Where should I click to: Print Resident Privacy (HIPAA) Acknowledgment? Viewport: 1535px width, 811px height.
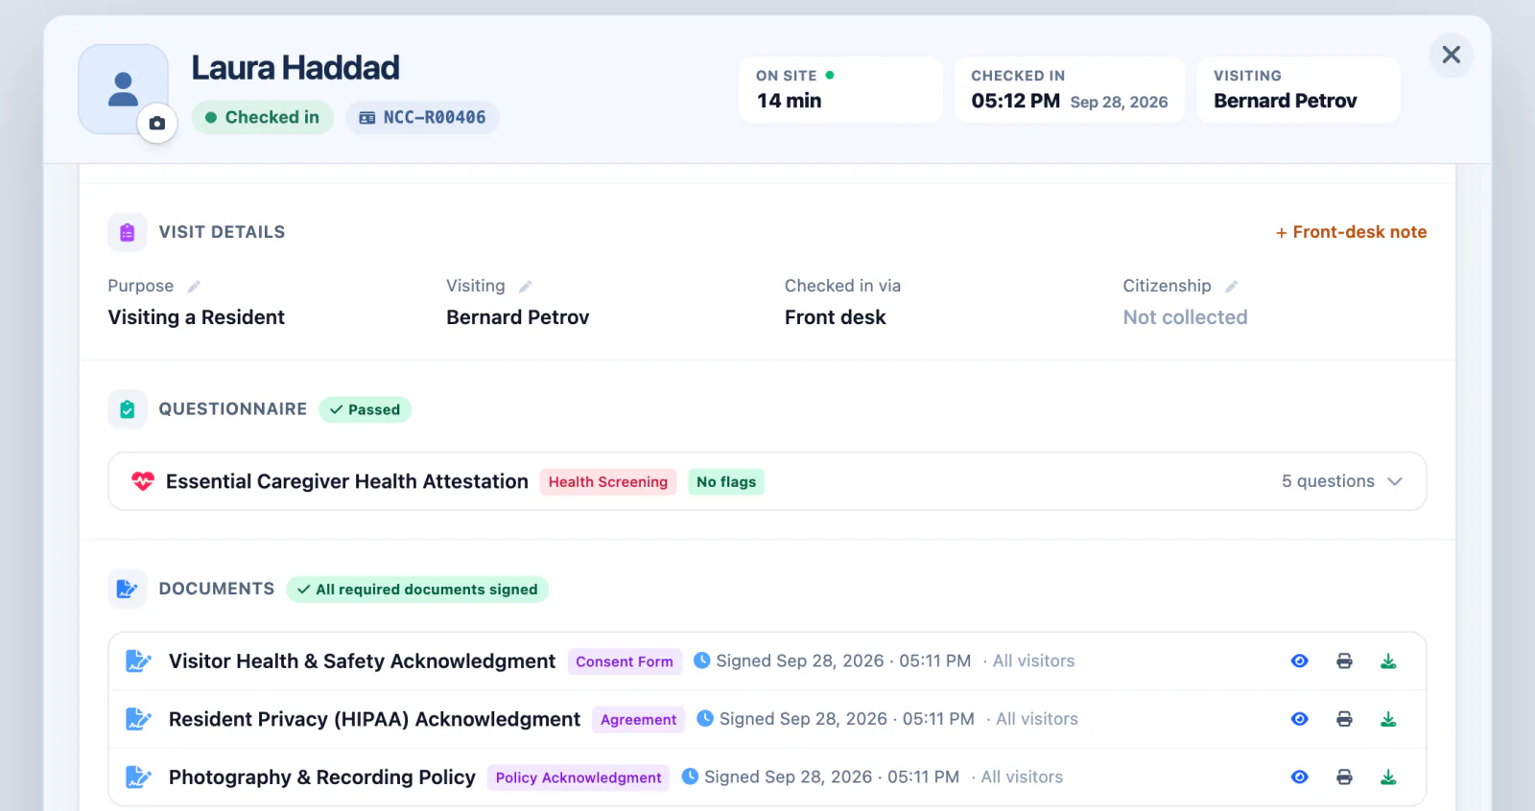point(1344,719)
